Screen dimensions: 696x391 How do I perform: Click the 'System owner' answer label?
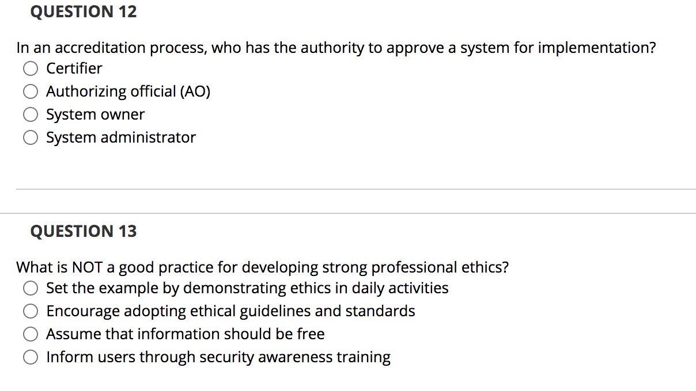96,114
